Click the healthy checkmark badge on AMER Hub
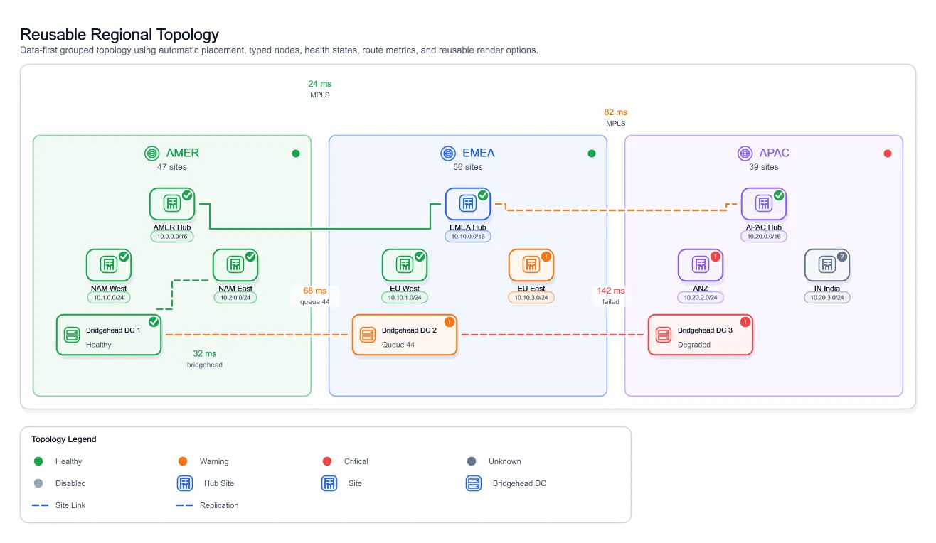This screenshot has width=936, height=543. coord(187,195)
